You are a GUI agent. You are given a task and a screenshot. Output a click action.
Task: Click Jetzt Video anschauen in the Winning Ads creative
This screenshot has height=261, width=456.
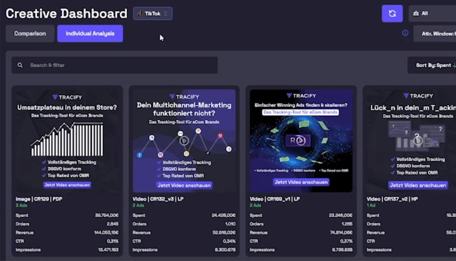[301, 182]
